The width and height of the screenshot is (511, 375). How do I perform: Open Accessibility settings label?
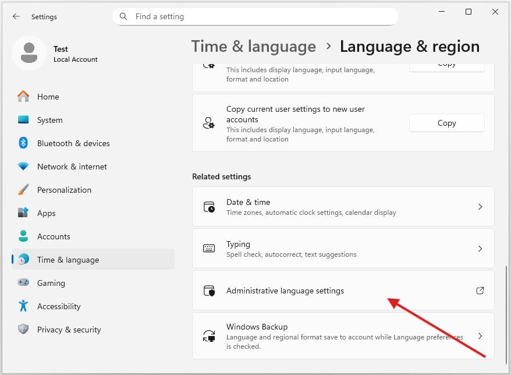(59, 306)
